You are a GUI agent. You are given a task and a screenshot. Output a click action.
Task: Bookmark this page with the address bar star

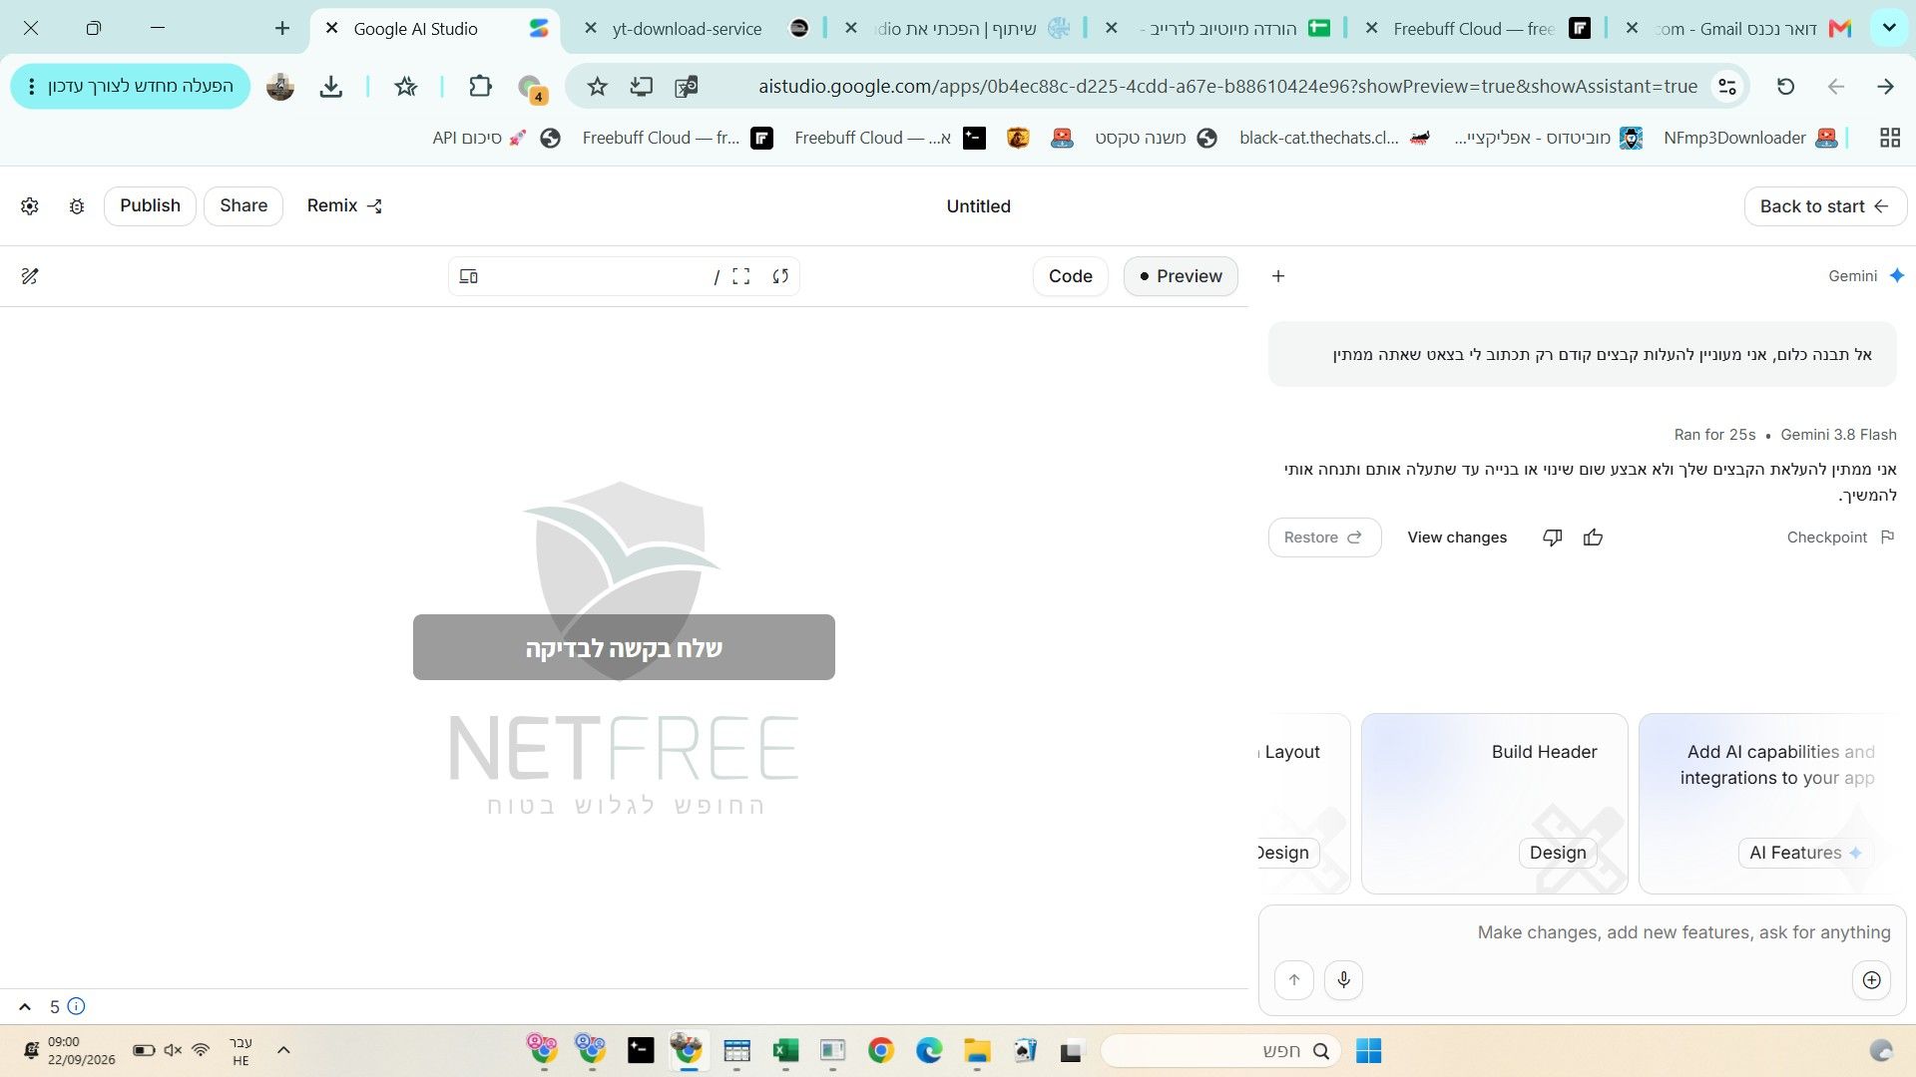click(x=597, y=87)
